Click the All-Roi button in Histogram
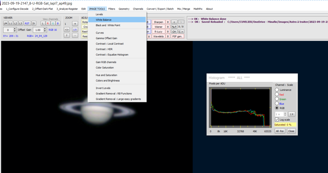The width and height of the screenshot is (328, 173). click(280, 131)
